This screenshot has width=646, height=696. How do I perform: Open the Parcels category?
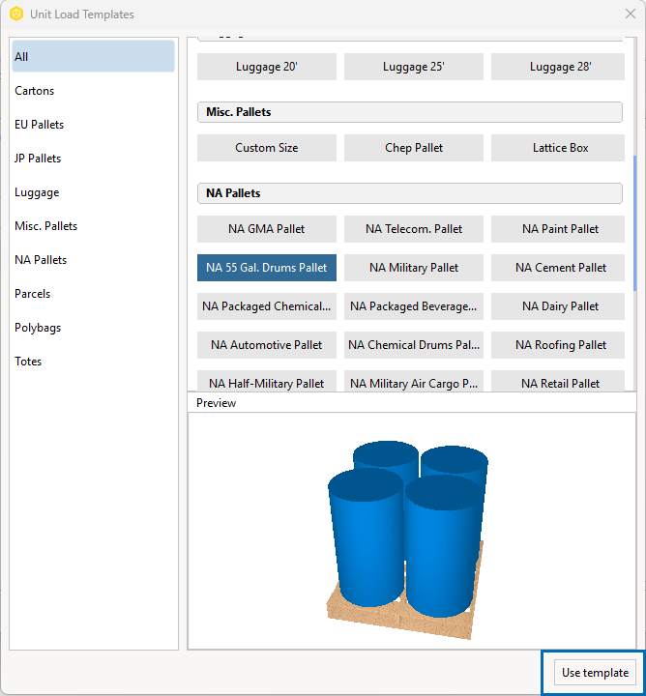coord(93,294)
